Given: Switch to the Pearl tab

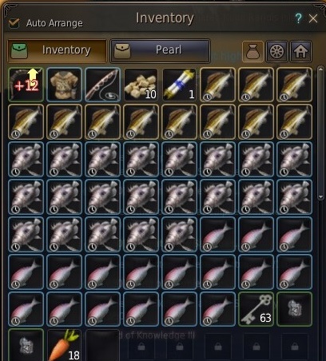Looking at the screenshot, I should pyautogui.click(x=160, y=50).
